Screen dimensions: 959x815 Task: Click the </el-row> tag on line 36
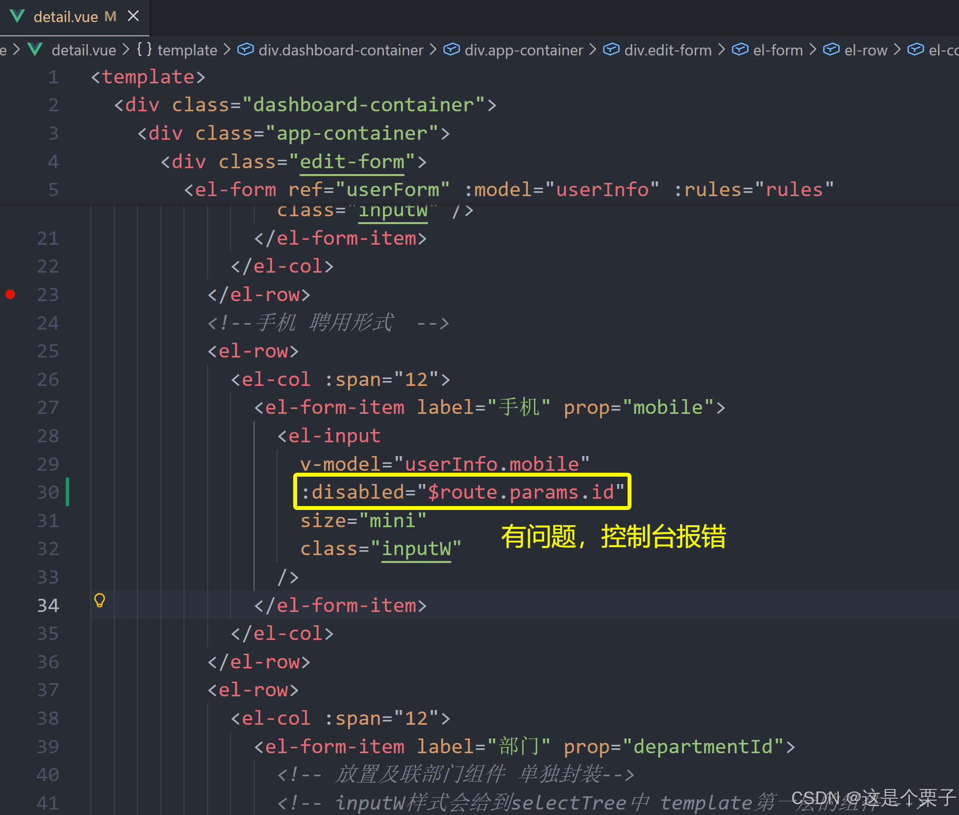[259, 662]
